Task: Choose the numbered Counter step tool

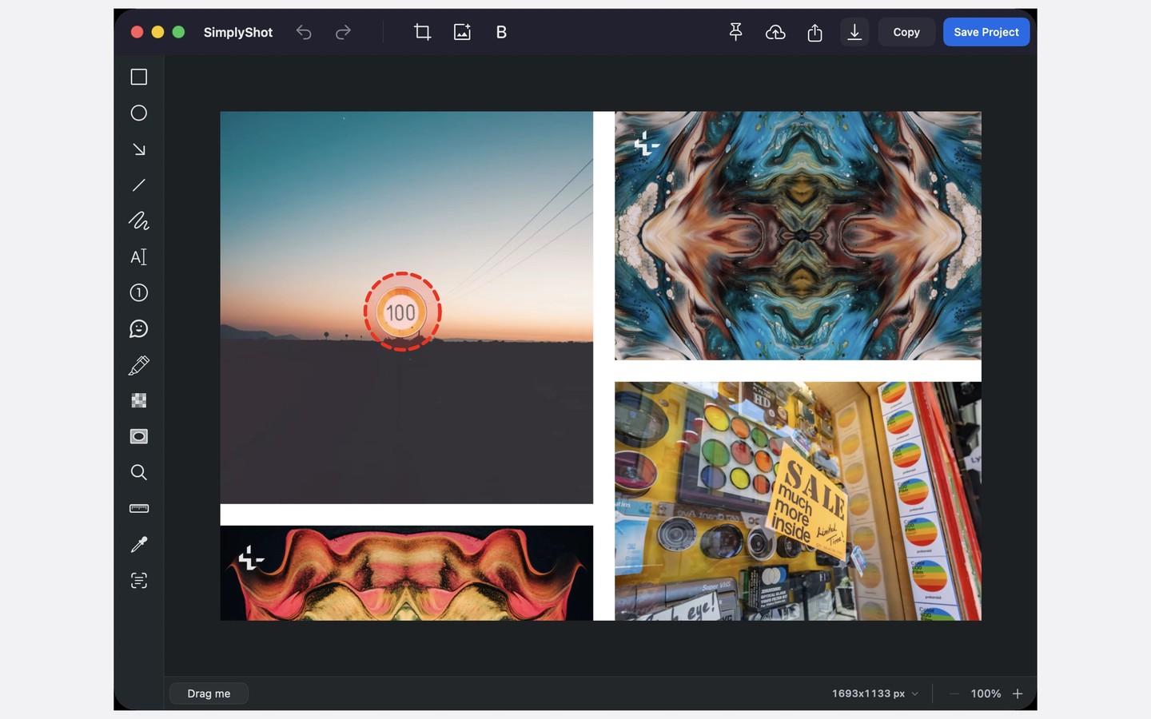Action: coord(139,292)
